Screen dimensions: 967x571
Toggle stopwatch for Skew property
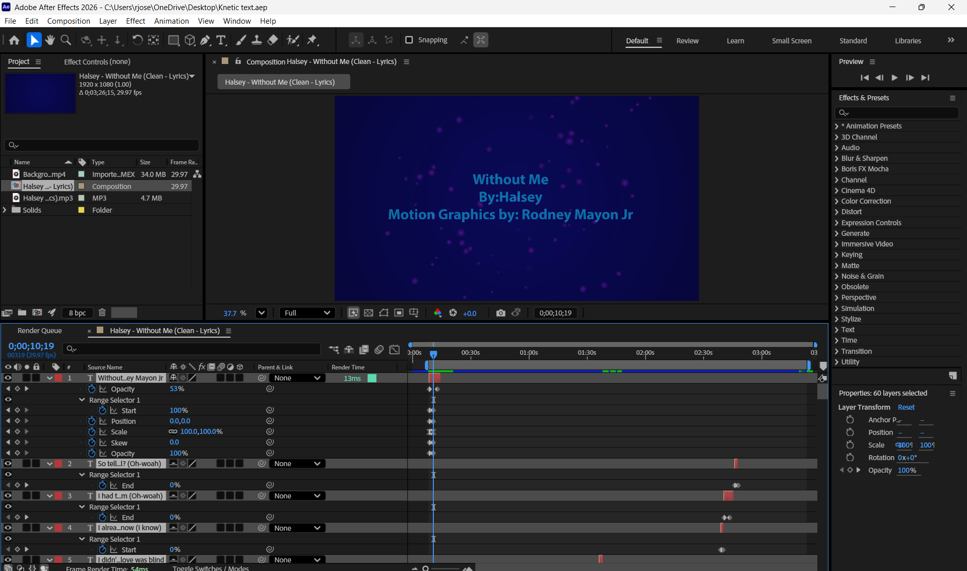pos(92,442)
